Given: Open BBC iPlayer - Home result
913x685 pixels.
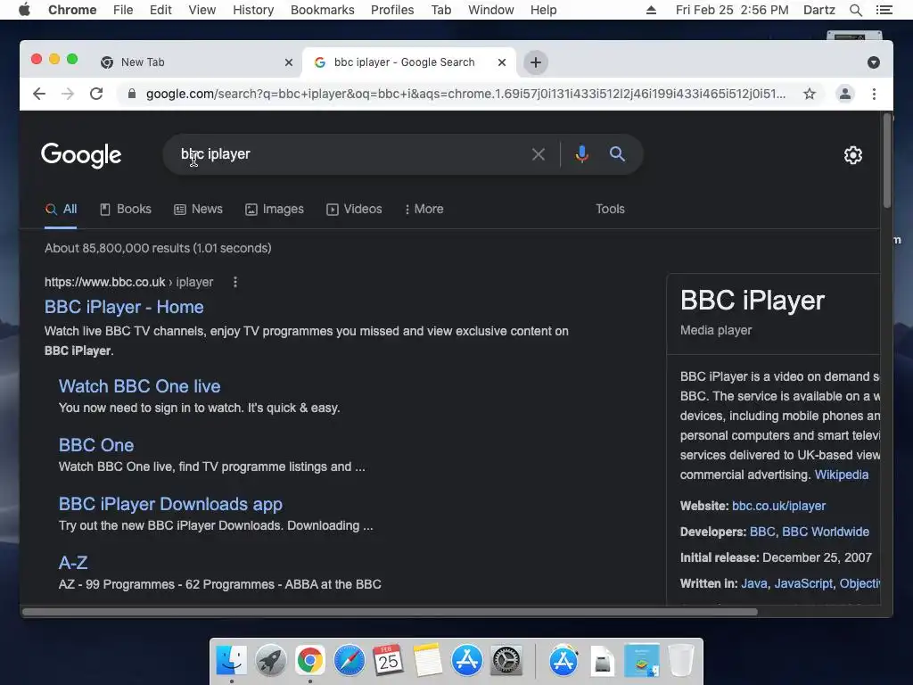Looking at the screenshot, I should [124, 307].
